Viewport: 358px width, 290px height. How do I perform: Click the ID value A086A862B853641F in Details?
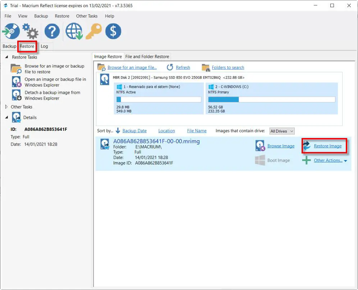[46, 129]
